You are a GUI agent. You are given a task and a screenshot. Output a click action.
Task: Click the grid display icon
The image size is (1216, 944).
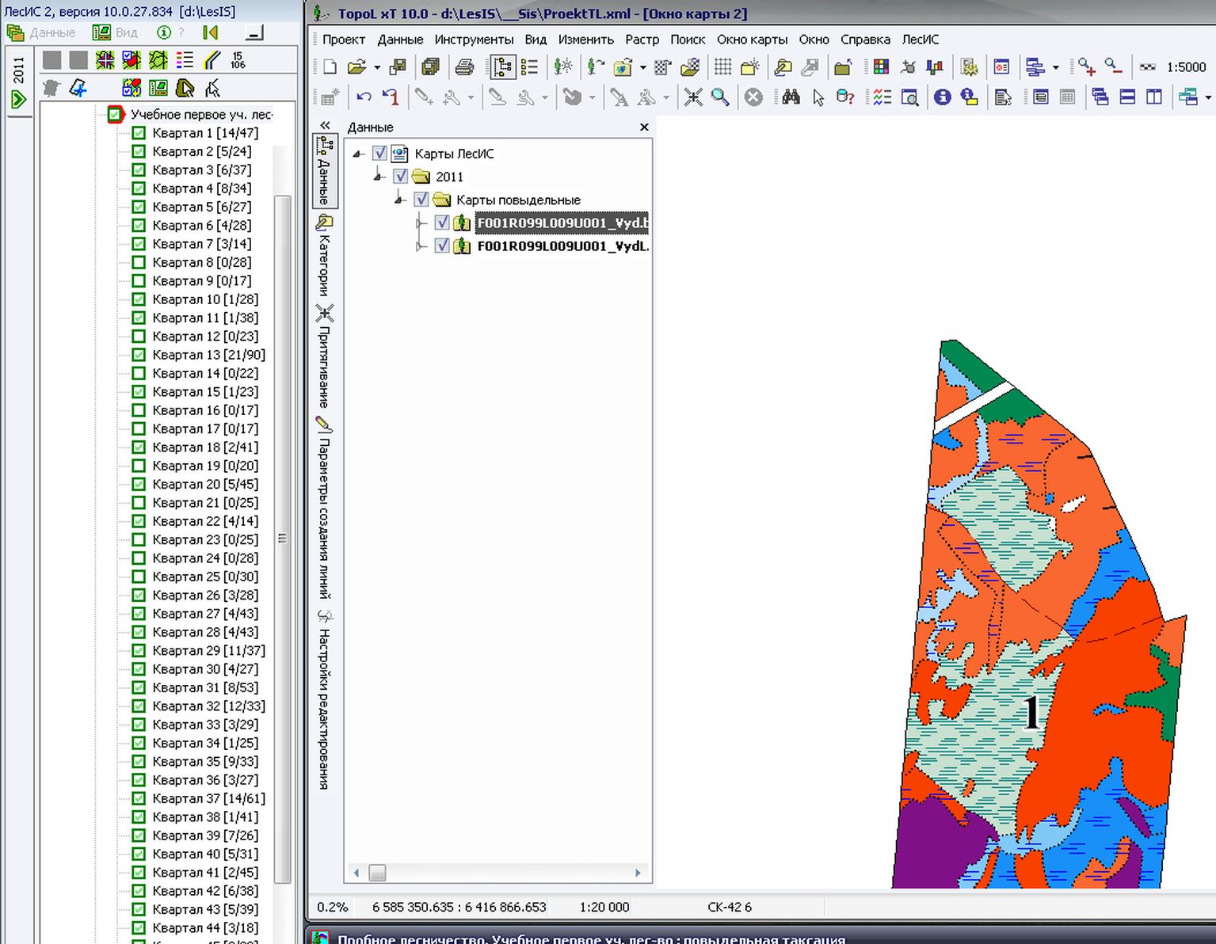pyautogui.click(x=722, y=68)
